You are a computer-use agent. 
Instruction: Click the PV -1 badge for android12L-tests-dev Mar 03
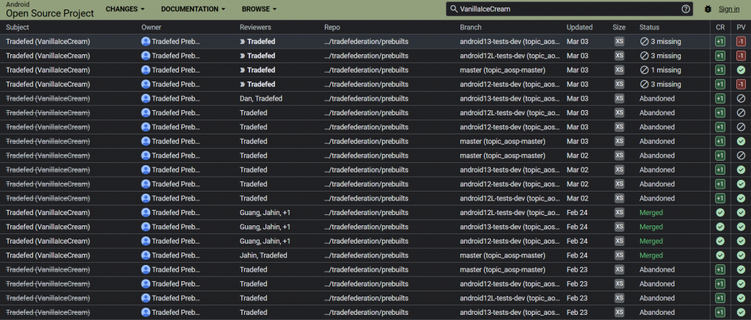pyautogui.click(x=741, y=56)
